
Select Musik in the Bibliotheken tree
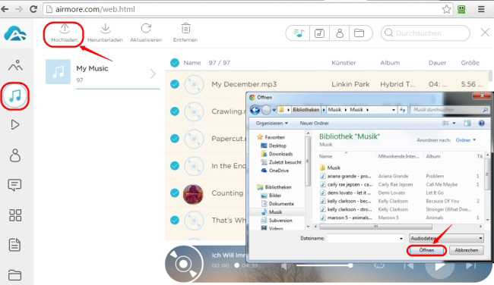(275, 212)
